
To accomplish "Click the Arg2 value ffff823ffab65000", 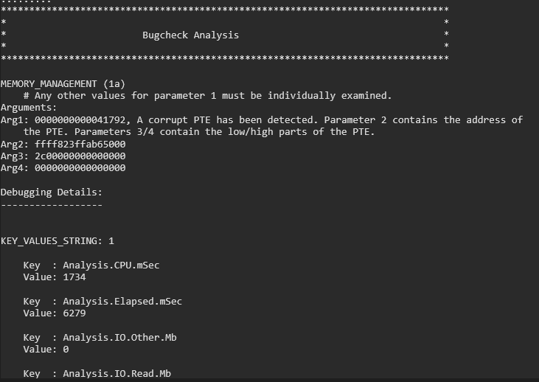I will pos(80,144).
